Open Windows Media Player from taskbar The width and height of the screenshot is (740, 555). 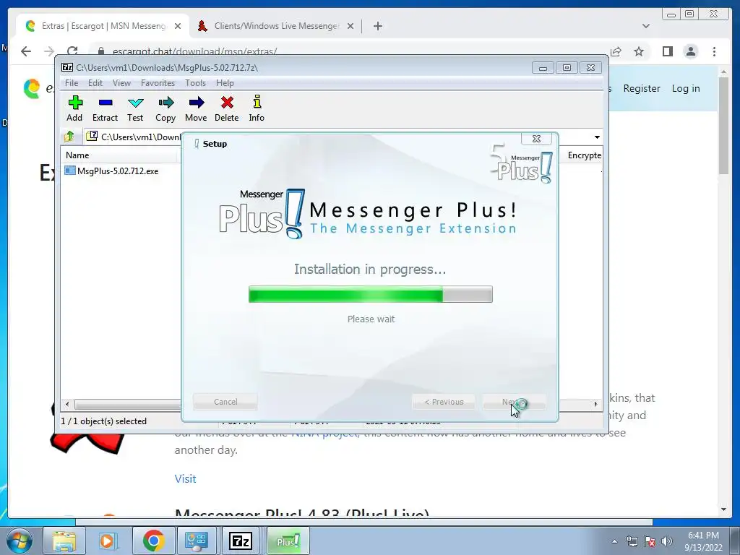[x=108, y=541]
